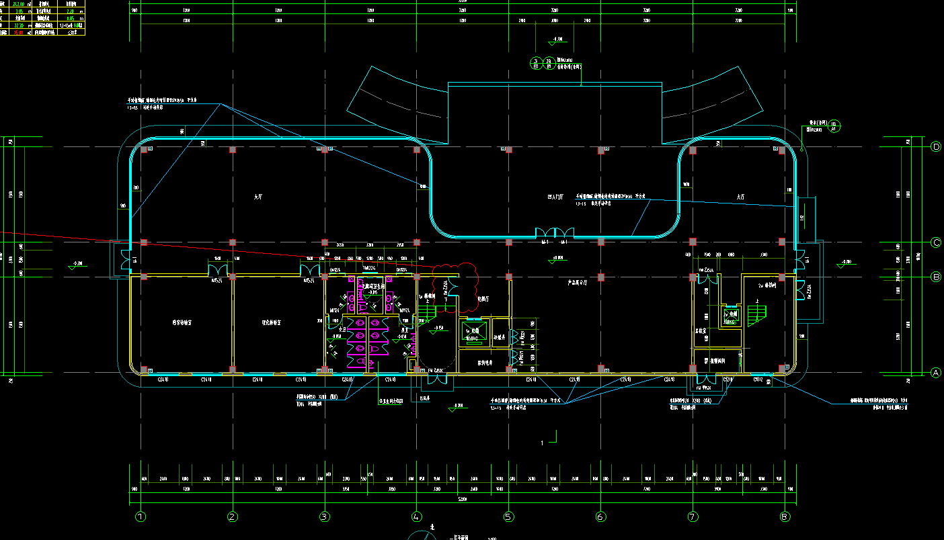Select grid axis bubble 3 at bottom
The image size is (944, 540).
click(324, 516)
